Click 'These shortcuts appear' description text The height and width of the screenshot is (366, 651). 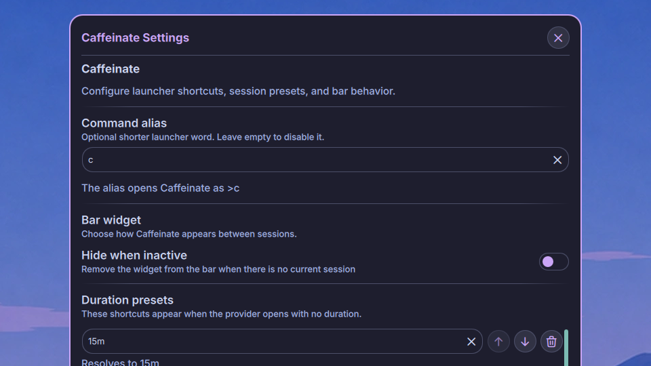(x=221, y=314)
